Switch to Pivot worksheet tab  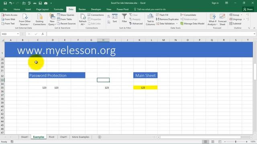[51, 137]
